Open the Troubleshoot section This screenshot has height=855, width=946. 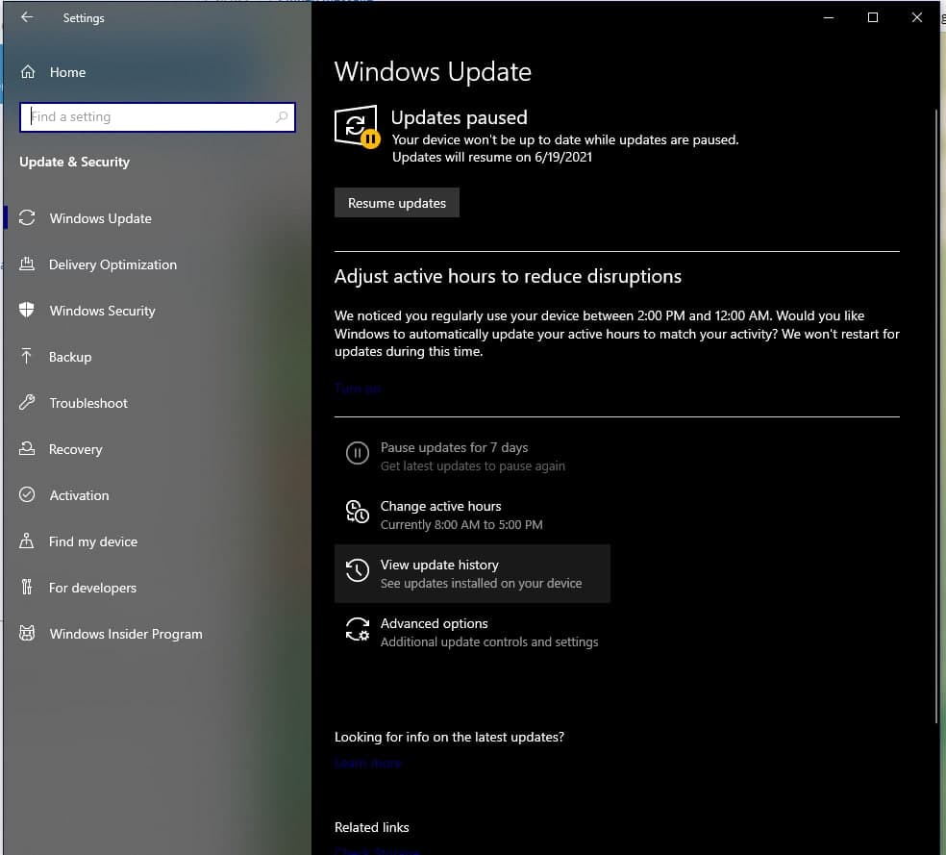(x=88, y=403)
